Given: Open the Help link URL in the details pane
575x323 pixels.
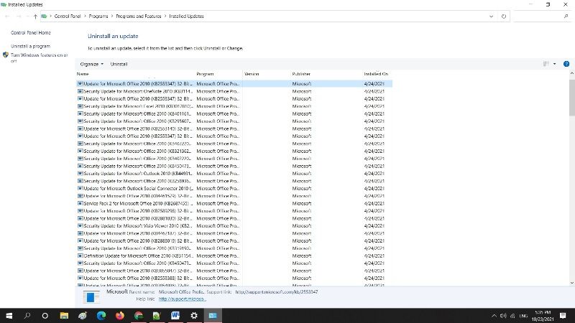Looking at the screenshot, I should [x=183, y=299].
